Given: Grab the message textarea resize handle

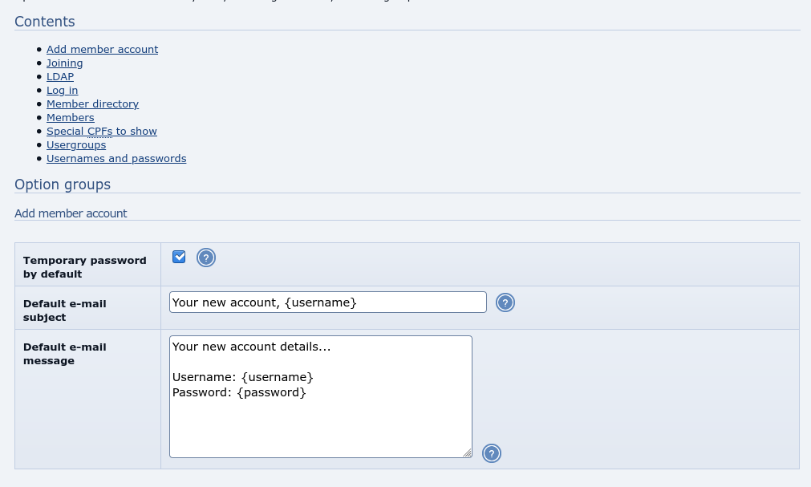Looking at the screenshot, I should pyautogui.click(x=467, y=453).
